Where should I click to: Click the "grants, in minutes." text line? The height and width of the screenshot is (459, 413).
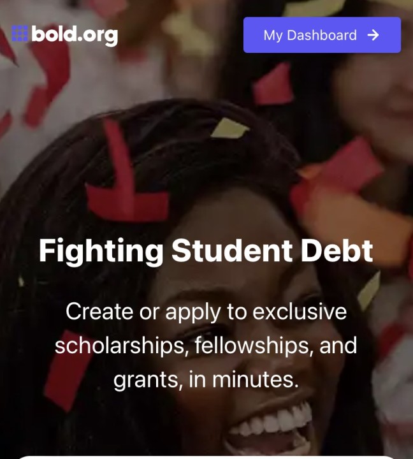pyautogui.click(x=206, y=379)
